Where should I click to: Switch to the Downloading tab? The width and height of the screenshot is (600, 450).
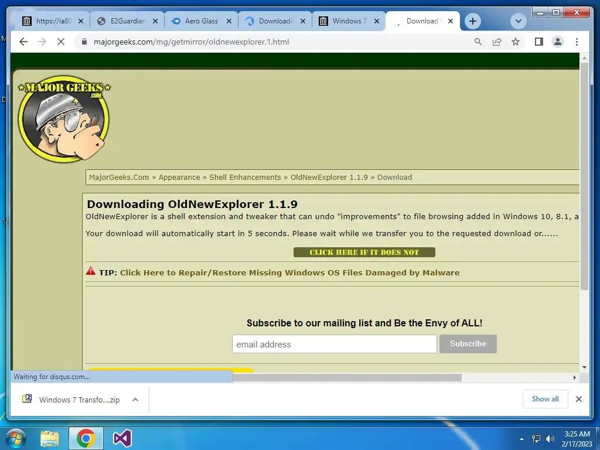tap(270, 21)
